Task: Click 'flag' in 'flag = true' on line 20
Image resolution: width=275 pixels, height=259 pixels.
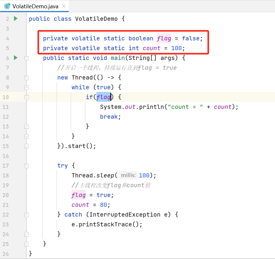Action: pos(79,195)
